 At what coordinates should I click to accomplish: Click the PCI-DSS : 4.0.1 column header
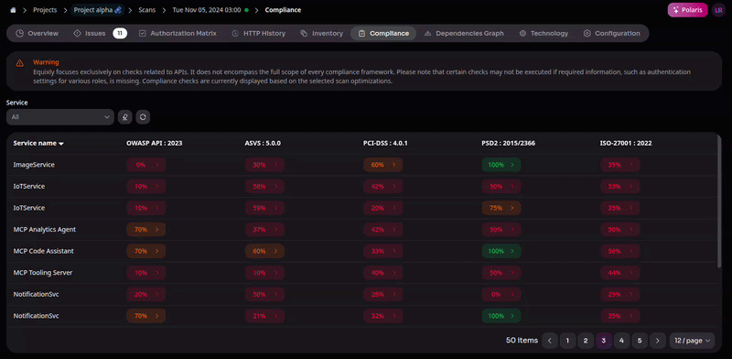click(385, 144)
